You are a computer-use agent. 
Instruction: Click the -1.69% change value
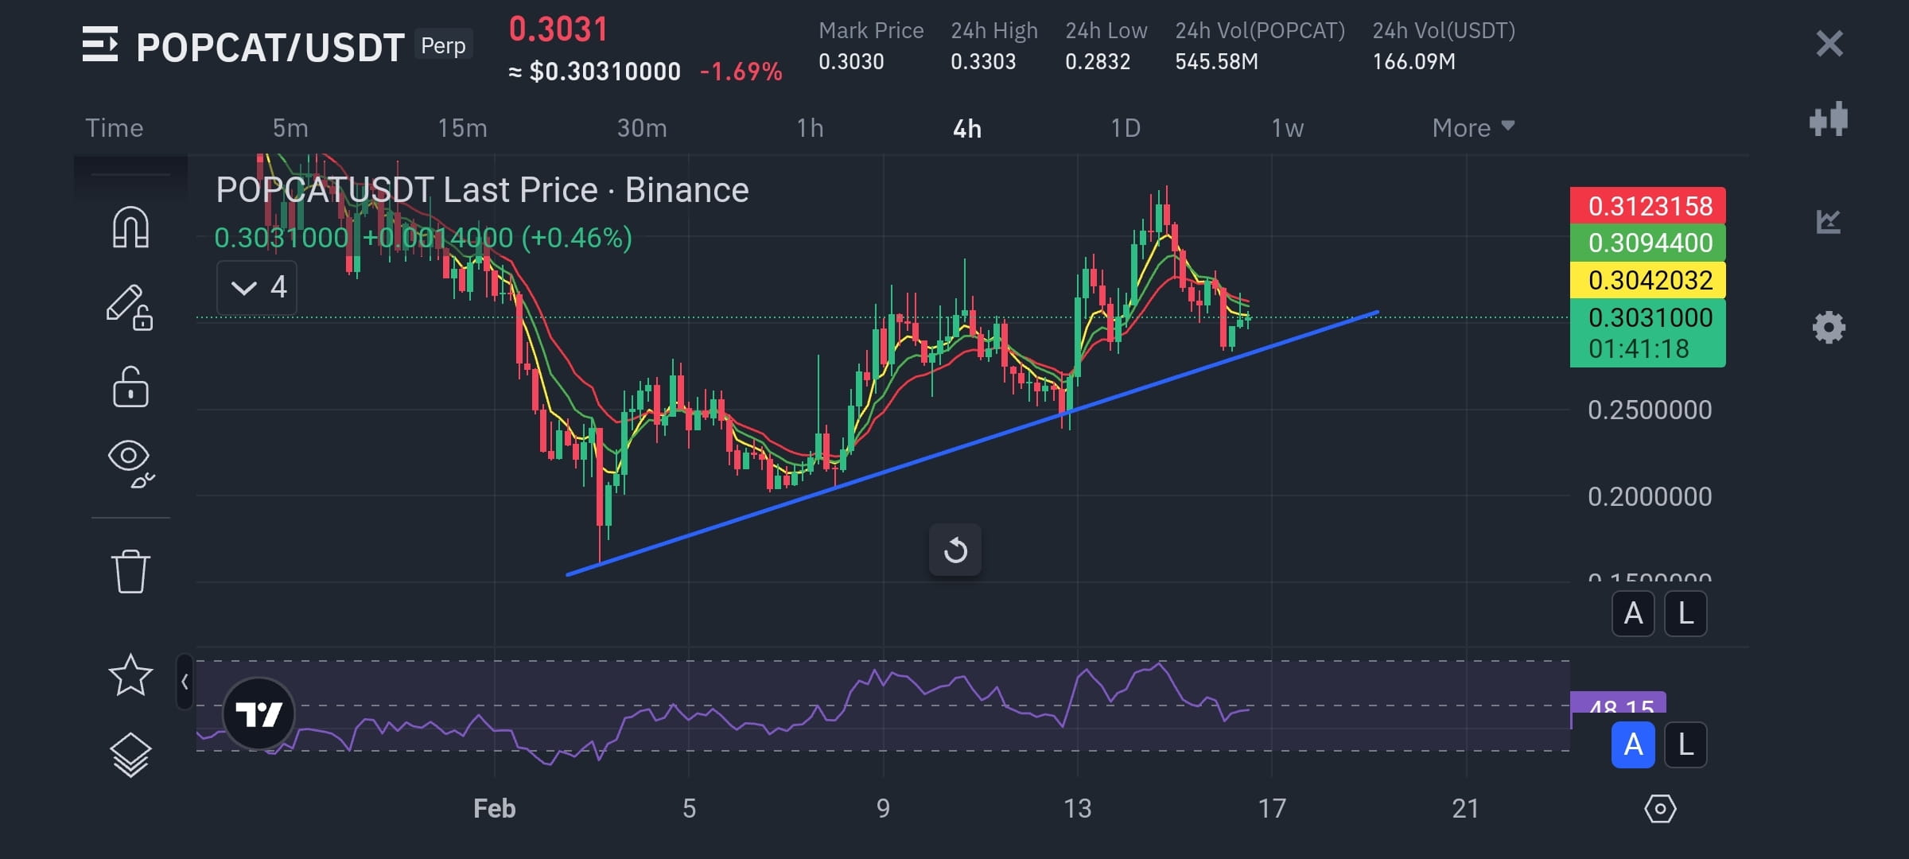tap(741, 72)
